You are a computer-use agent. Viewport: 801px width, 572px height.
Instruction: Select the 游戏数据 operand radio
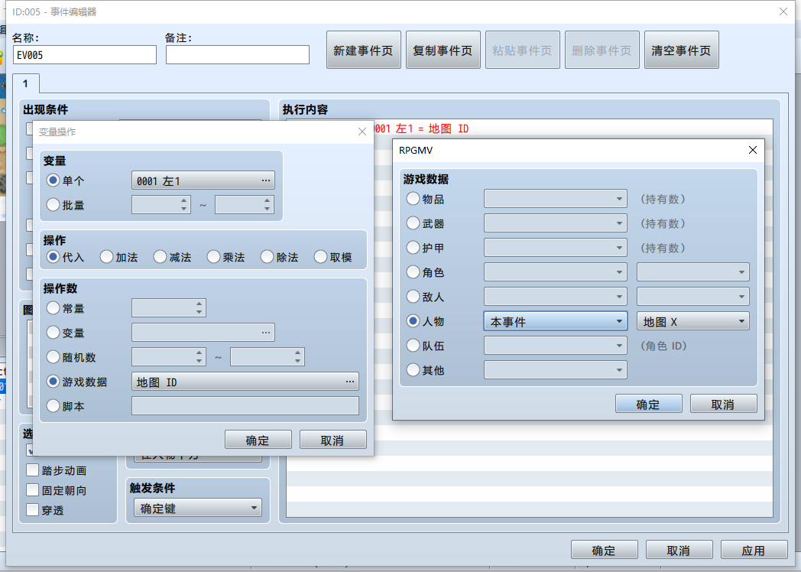[x=54, y=382]
